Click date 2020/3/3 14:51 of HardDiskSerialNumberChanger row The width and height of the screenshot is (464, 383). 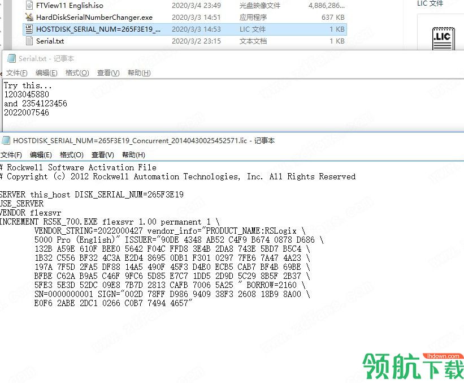click(196, 17)
